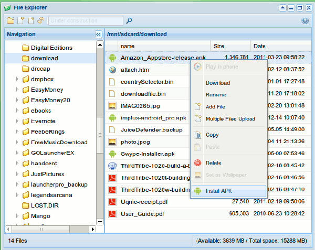Select Download in the context menu

(217, 83)
